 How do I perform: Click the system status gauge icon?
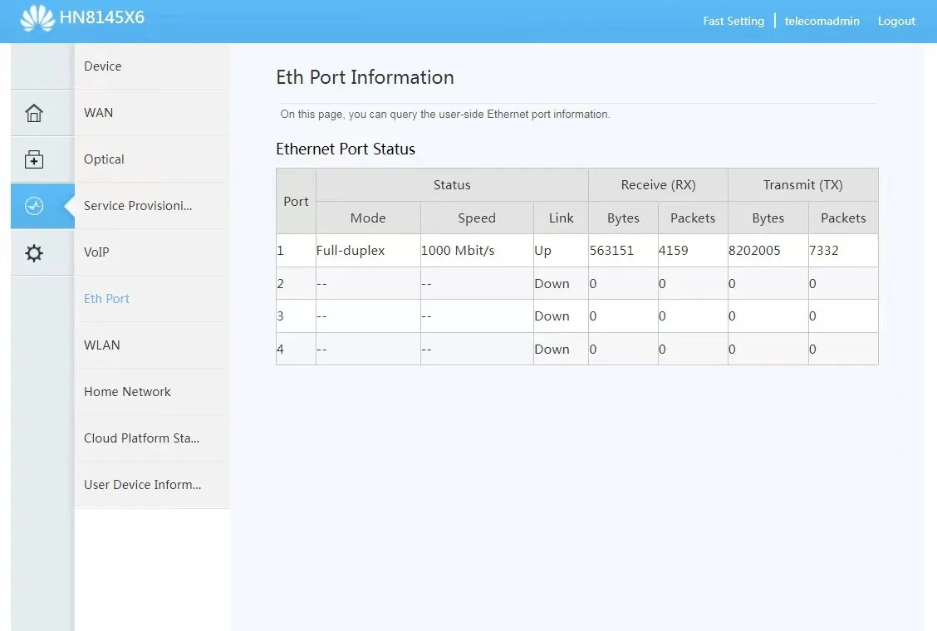pos(34,206)
